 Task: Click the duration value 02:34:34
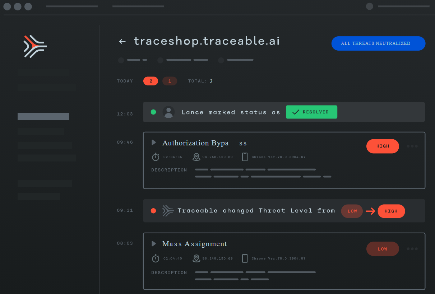tap(172, 157)
